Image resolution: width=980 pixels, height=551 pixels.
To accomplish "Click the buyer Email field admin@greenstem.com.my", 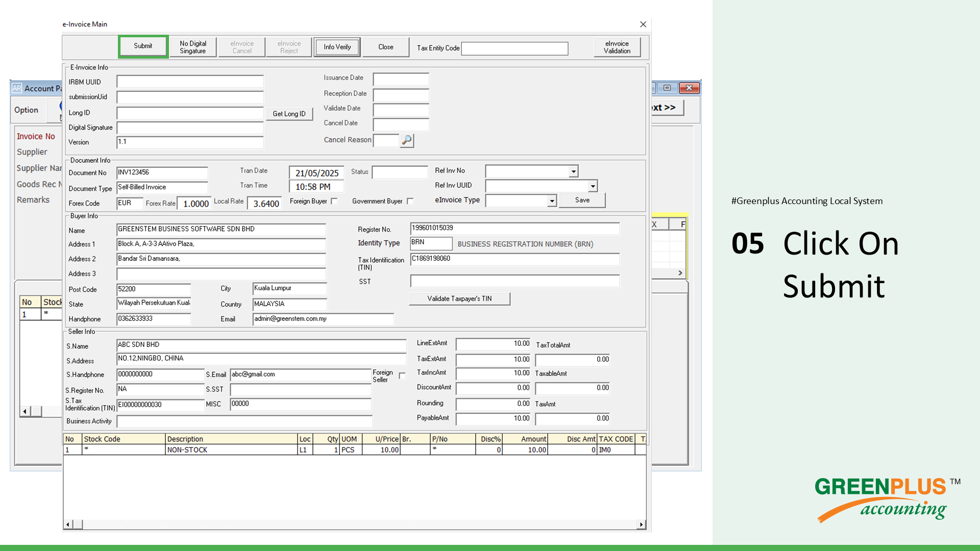I will coord(323,319).
